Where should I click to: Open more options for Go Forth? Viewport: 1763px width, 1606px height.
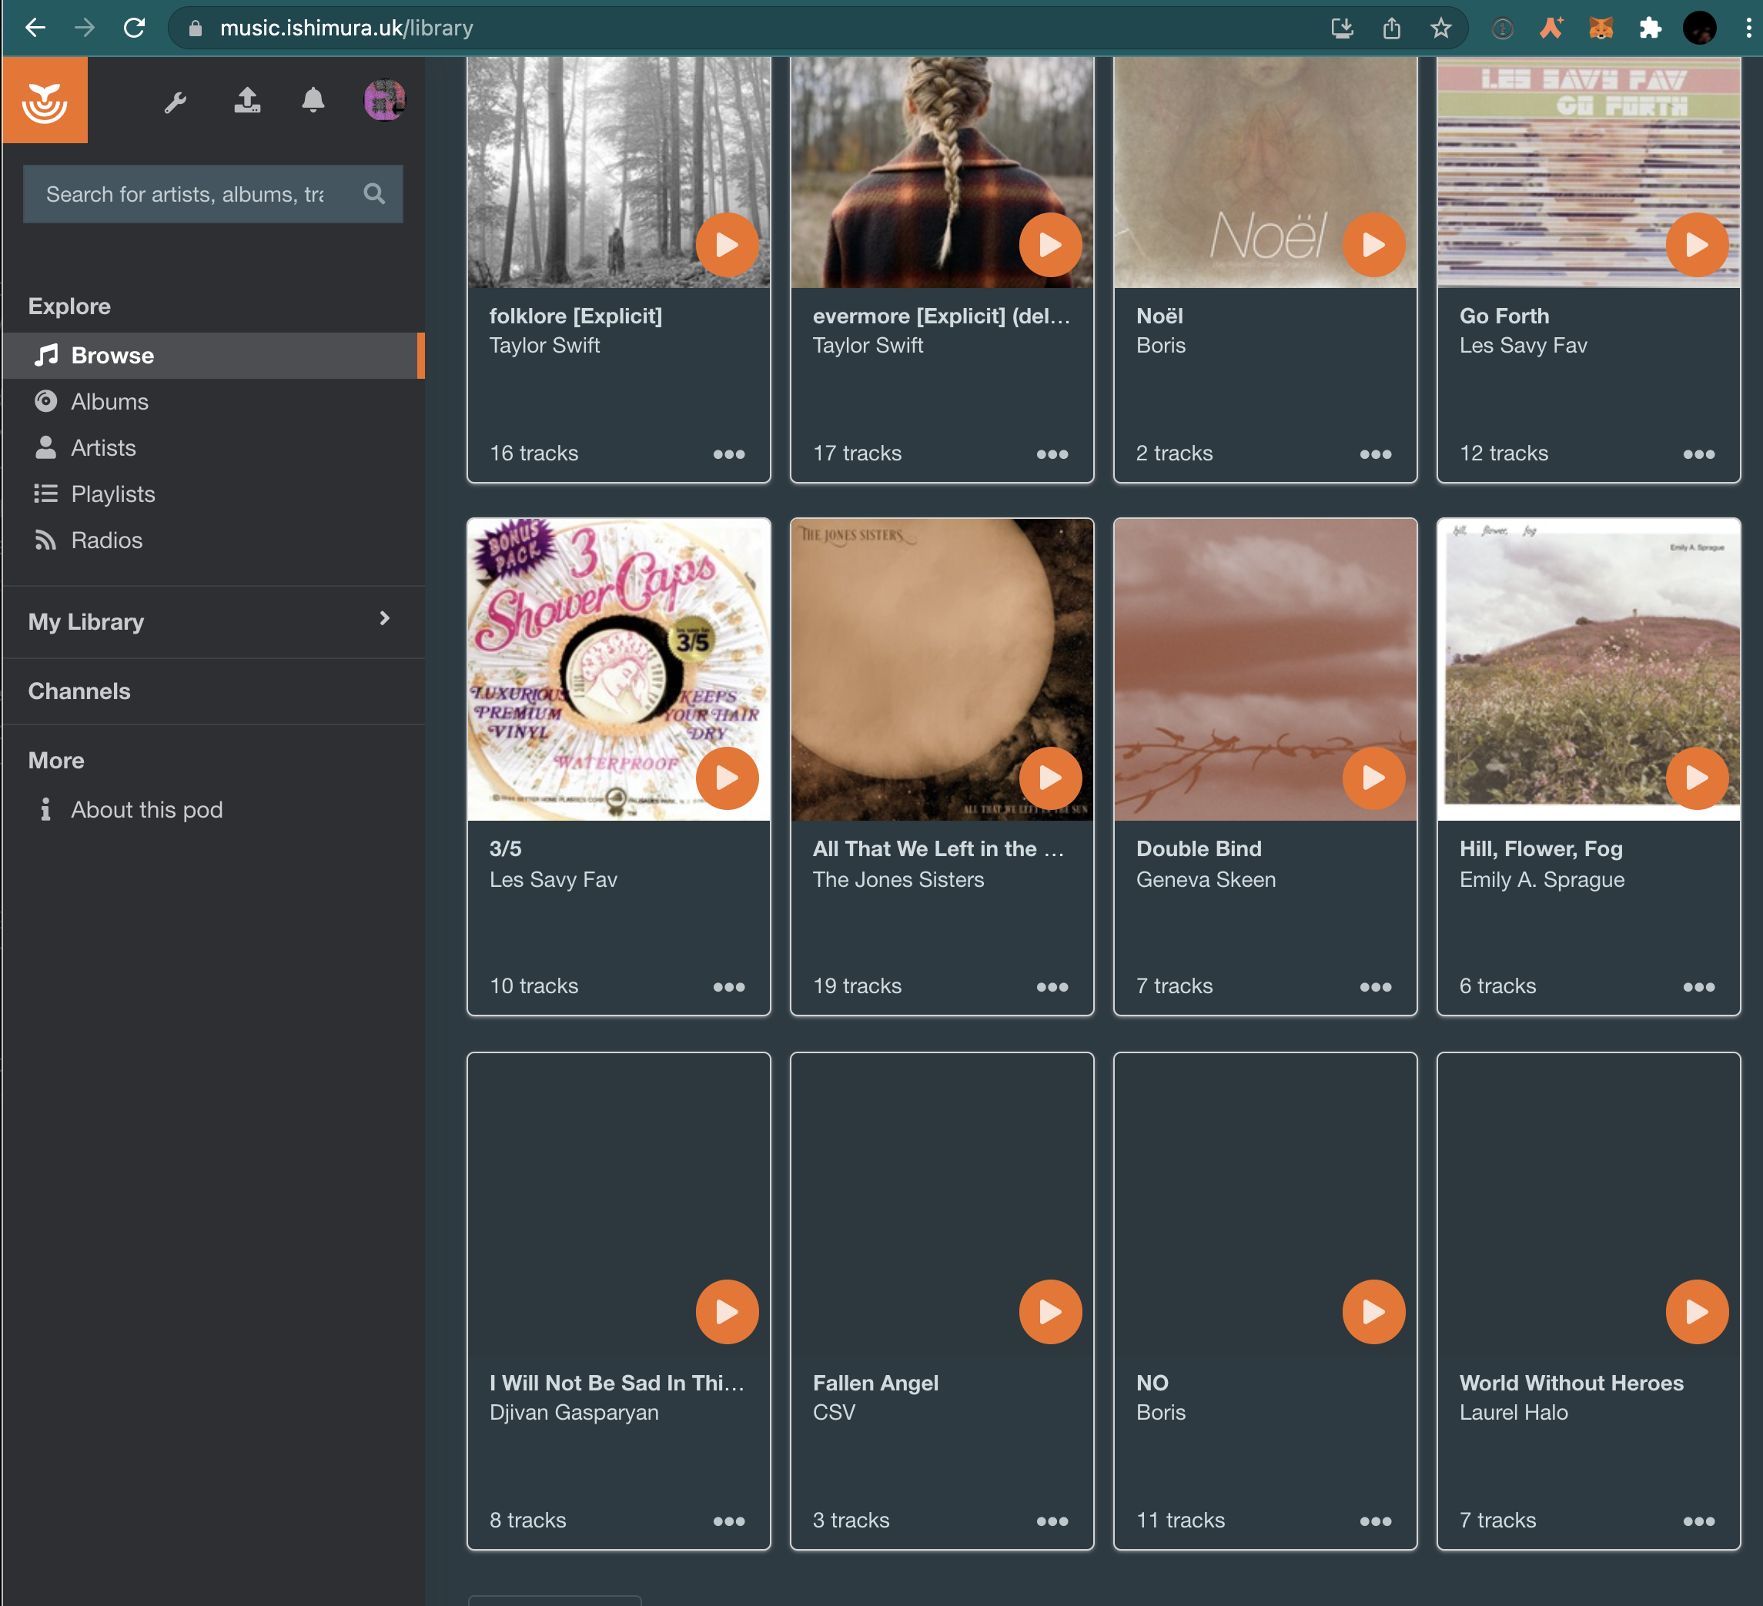point(1699,454)
